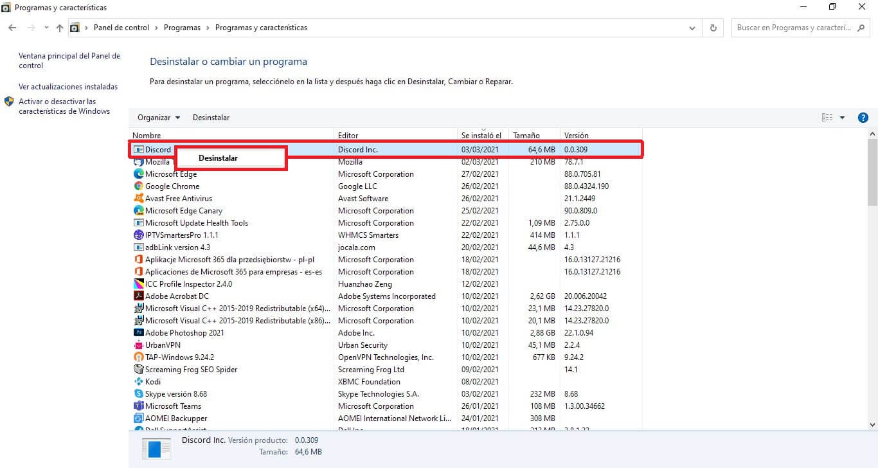
Task: Sort by Se instaló el column
Action: tap(483, 136)
